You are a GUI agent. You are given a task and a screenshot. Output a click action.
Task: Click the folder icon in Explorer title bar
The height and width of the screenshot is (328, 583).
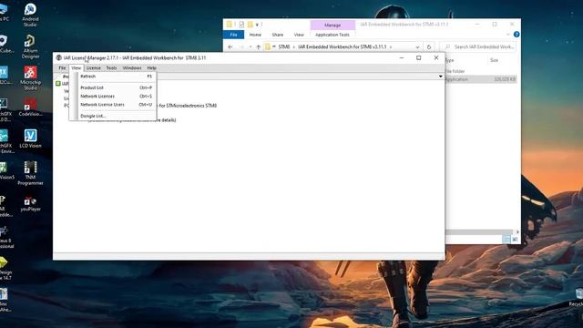[x=229, y=25]
